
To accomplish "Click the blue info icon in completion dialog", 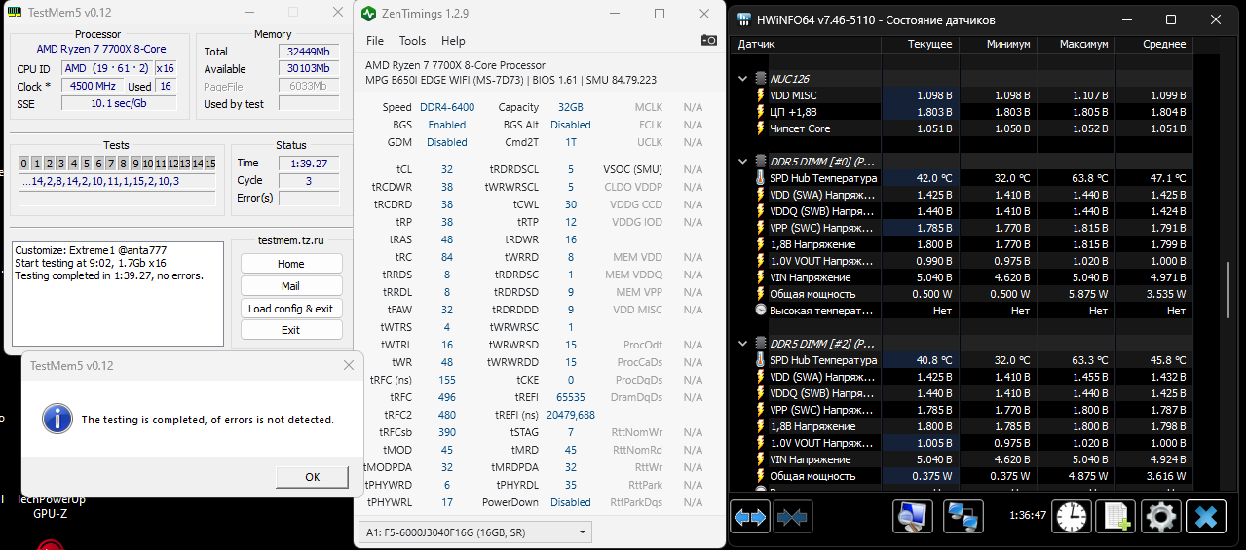I will (57, 420).
